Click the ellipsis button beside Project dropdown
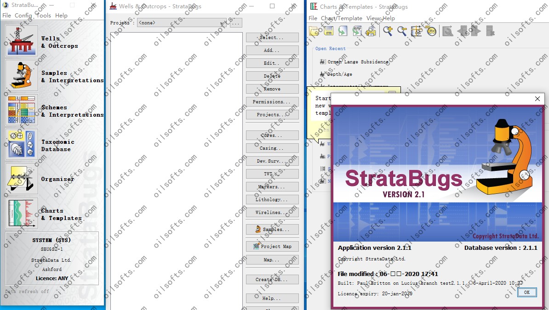549x310 pixels. click(x=235, y=23)
